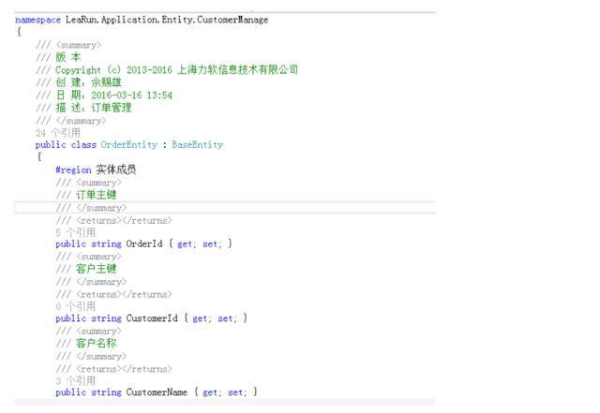Open the "0 个引用" references link
The width and height of the screenshot is (600, 413).
[75, 306]
